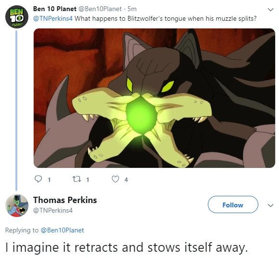This screenshot has width=279, height=258.
Task: Click the retweet count number 1
Action: [88, 179]
